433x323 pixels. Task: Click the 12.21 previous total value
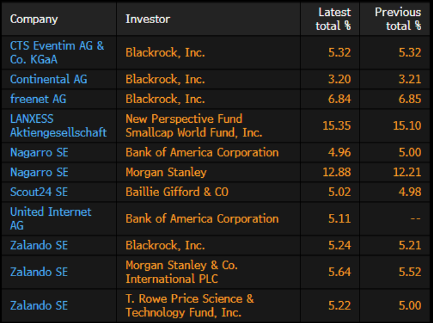pos(408,172)
